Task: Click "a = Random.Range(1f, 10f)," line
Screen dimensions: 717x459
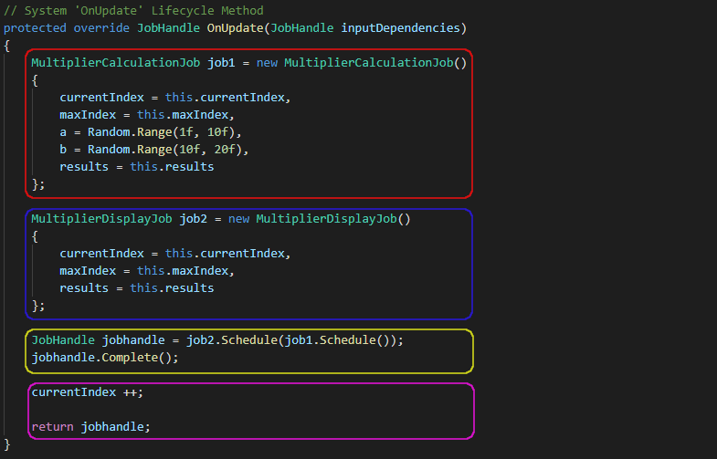Action: pyautogui.click(x=151, y=132)
